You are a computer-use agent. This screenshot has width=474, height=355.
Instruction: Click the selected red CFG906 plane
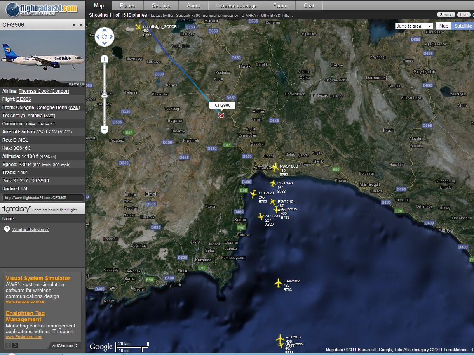221,115
